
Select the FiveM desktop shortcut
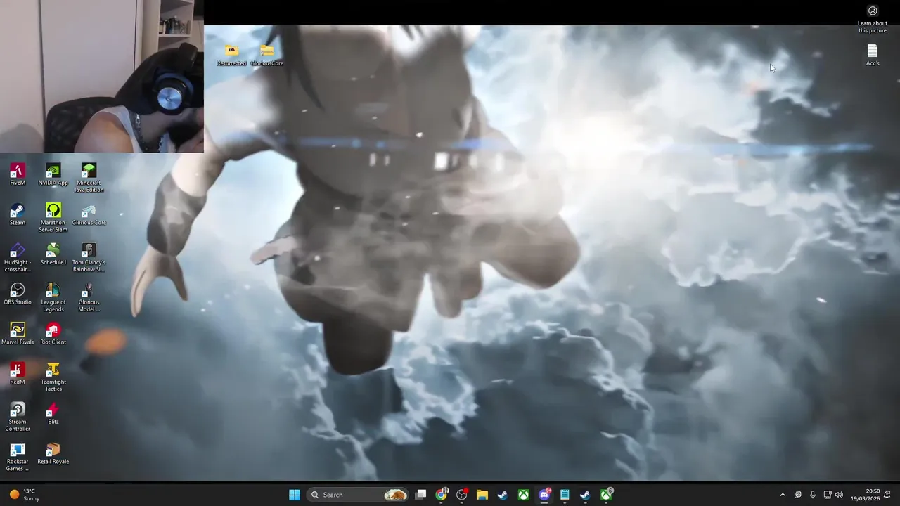[18, 174]
